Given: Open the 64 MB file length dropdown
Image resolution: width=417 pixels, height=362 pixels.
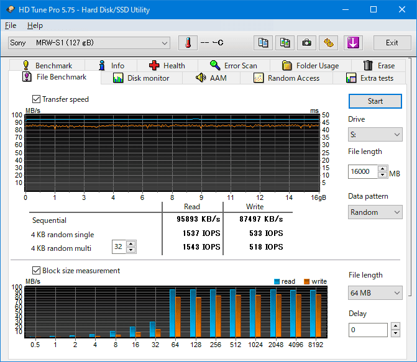Looking at the screenshot, I should point(375,292).
